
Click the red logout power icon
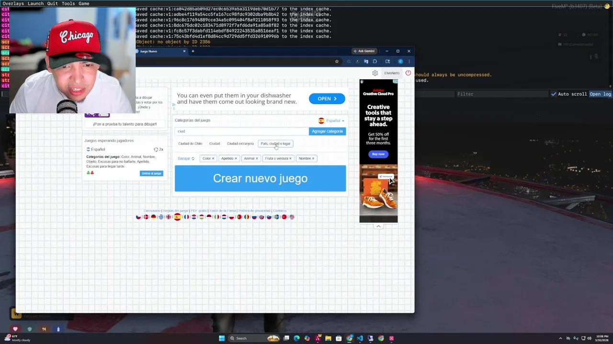408,73
